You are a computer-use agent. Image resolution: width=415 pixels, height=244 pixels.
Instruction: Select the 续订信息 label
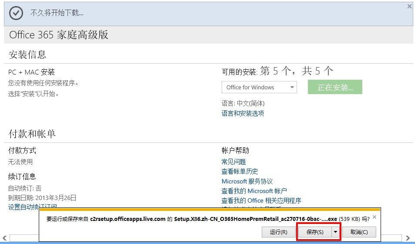pyautogui.click(x=22, y=176)
